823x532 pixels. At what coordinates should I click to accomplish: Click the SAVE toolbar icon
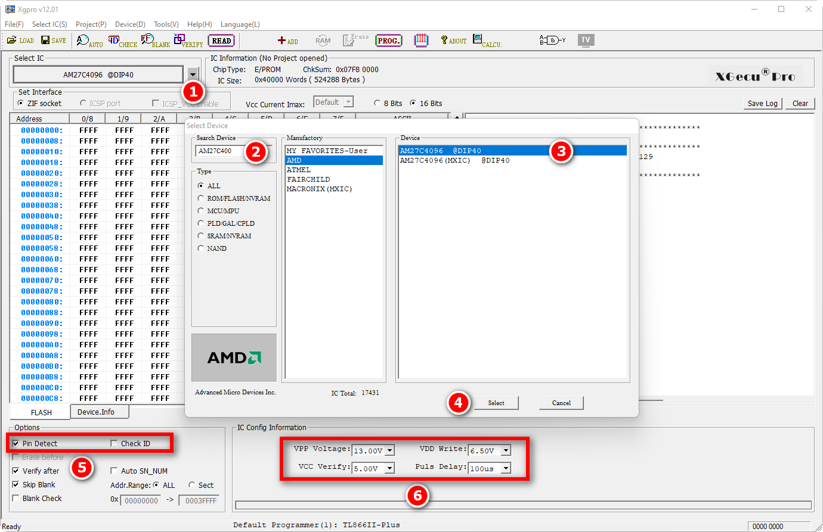(x=53, y=40)
